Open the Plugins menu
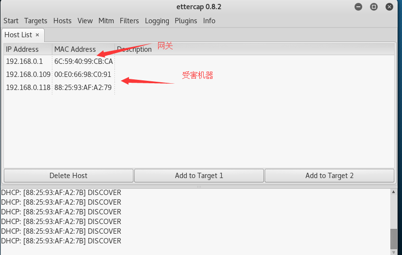The height and width of the screenshot is (255, 402). [x=186, y=21]
